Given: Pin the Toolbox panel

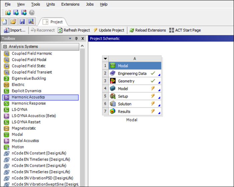Looking at the screenshot, I should coord(76,39).
